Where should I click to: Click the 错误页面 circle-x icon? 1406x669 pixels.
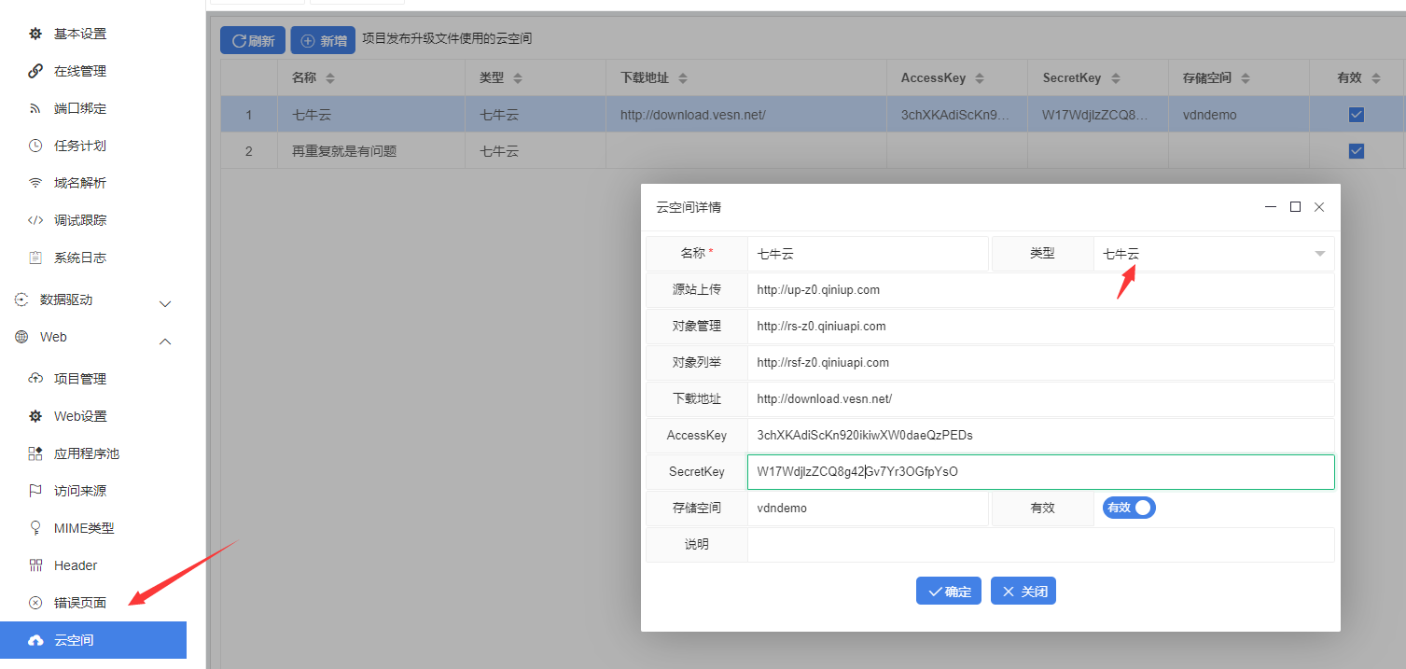pos(35,603)
